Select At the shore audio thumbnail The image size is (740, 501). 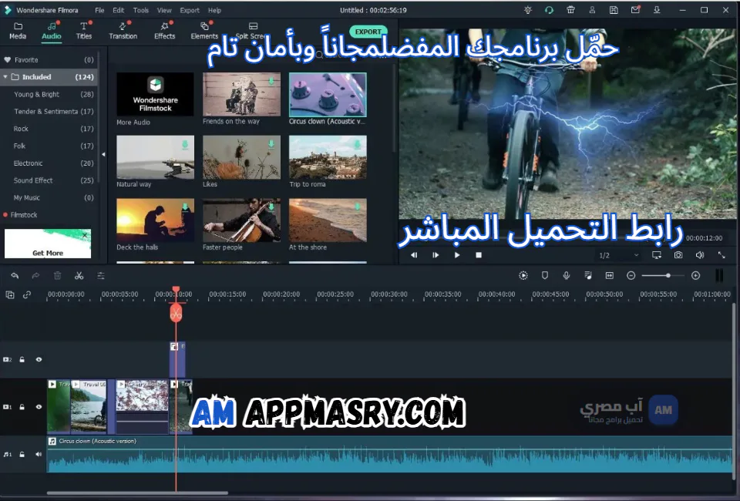(328, 220)
